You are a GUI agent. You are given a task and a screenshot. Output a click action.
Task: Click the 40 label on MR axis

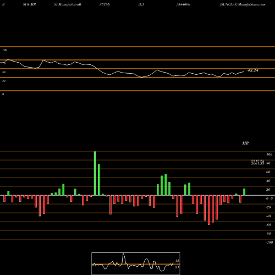tap(268, 181)
